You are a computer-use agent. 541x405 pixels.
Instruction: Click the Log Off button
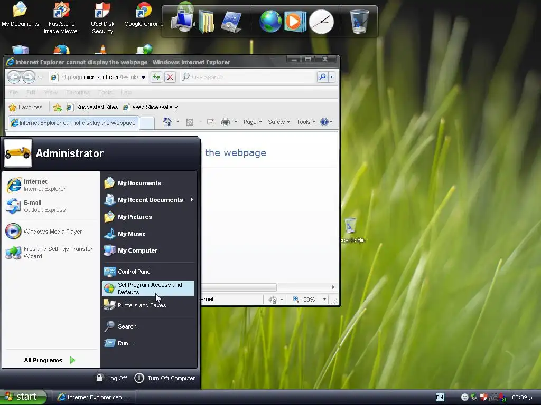point(111,378)
